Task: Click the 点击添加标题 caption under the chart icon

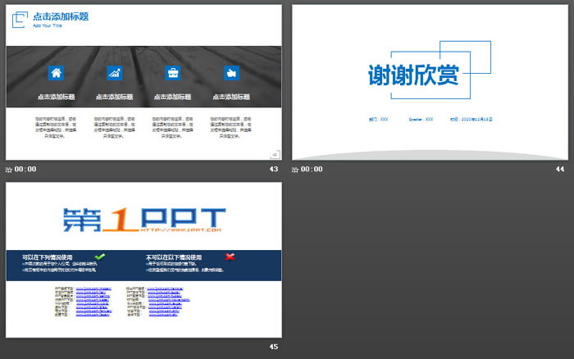Action: point(114,97)
